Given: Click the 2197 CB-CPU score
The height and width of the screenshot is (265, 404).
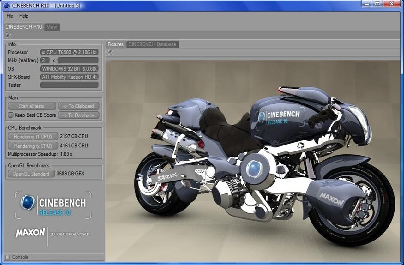Looking at the screenshot, I should pyautogui.click(x=74, y=136).
